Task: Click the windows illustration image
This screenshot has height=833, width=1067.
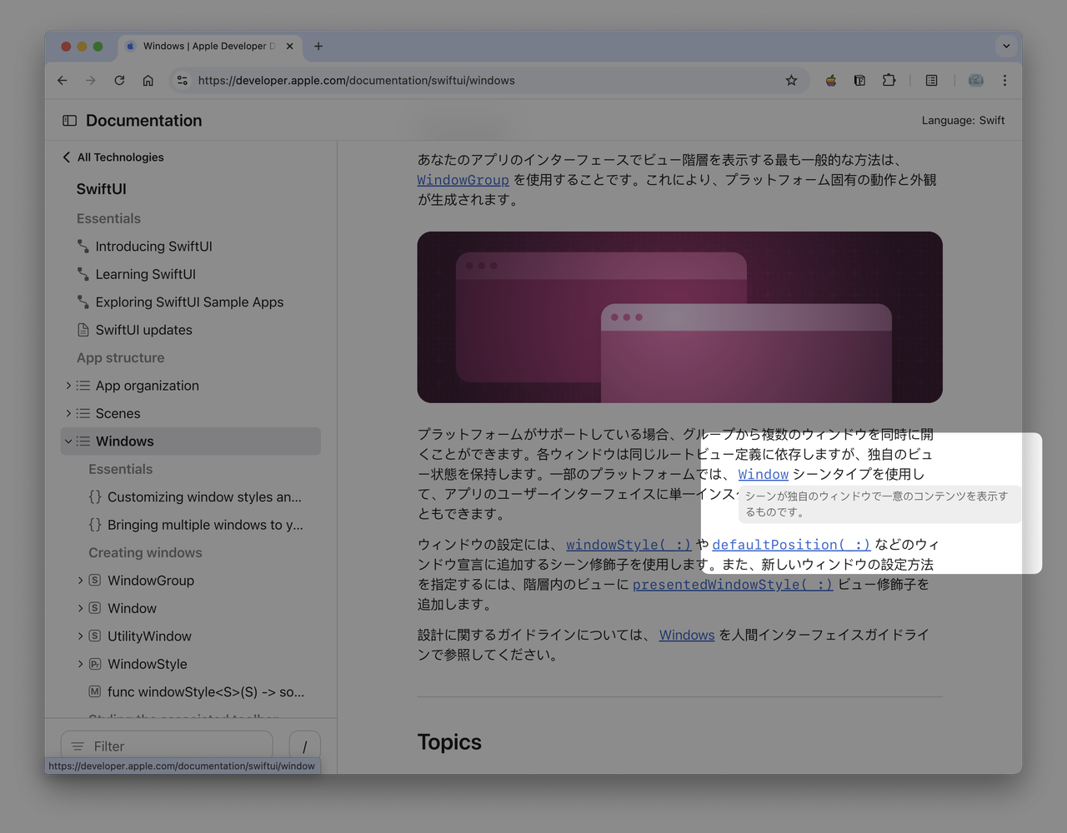Action: click(679, 317)
